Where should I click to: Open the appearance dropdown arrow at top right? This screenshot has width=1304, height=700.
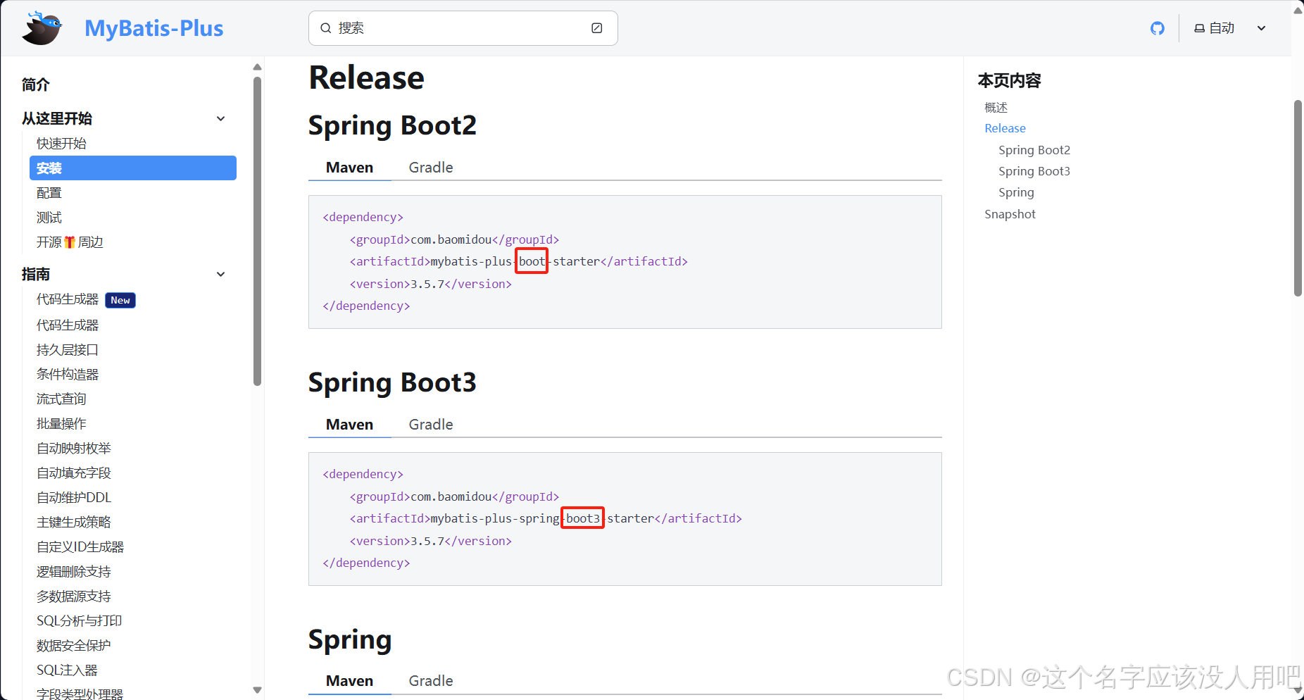1261,27
